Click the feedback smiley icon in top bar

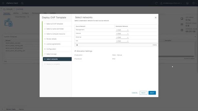point(187,3)
